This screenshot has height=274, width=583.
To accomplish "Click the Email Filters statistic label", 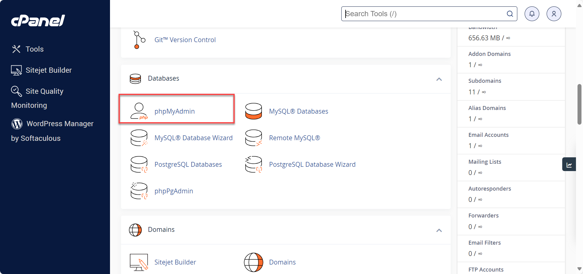I will coord(484,243).
